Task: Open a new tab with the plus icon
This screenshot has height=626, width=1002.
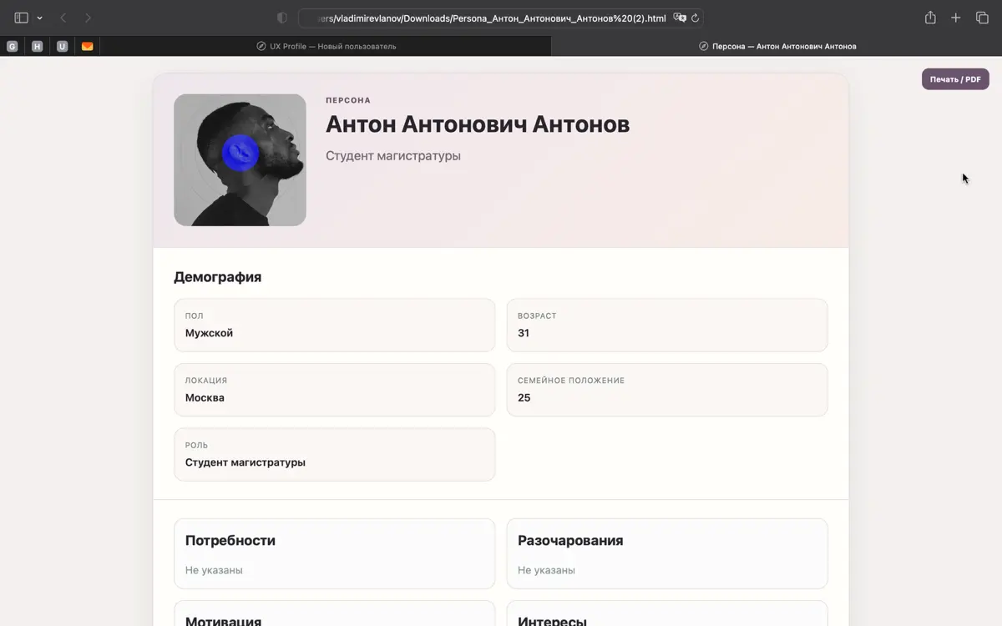Action: (956, 18)
